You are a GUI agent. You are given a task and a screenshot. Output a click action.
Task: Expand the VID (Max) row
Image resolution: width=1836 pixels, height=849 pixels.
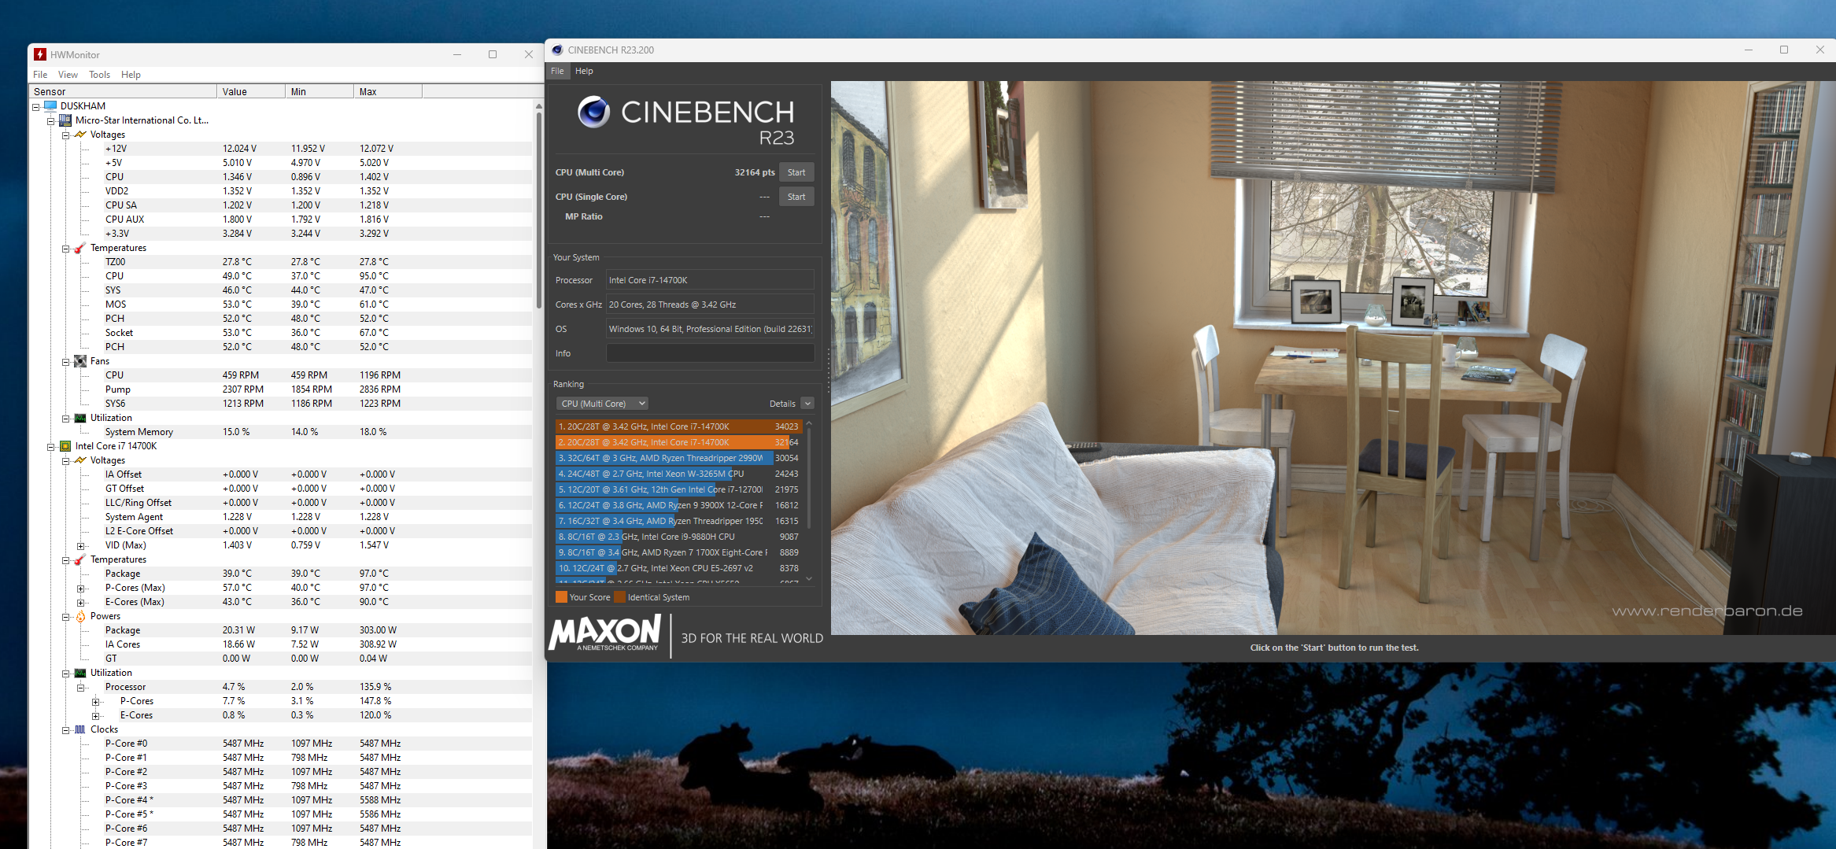[80, 545]
